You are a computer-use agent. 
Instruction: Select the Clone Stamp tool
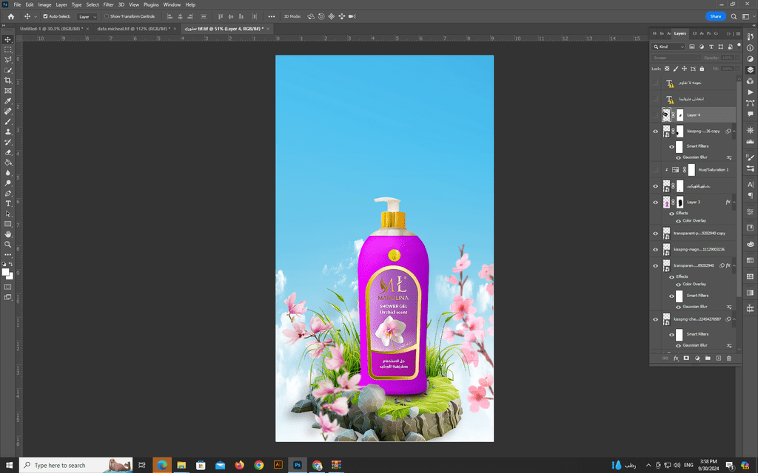7,132
